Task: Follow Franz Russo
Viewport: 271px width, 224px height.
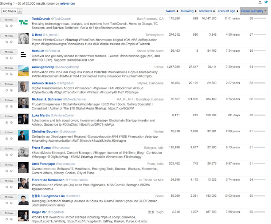Action: pos(9,149)
